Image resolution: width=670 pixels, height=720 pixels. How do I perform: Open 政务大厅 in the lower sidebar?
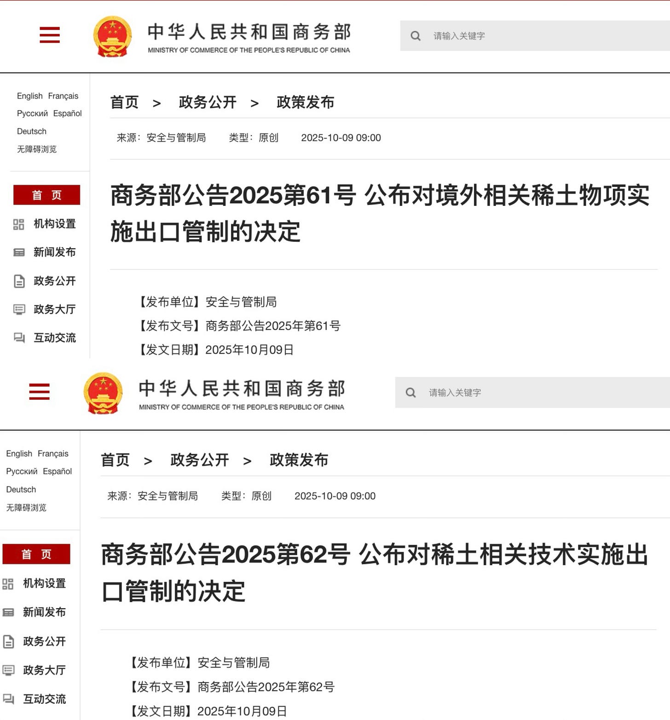point(45,670)
